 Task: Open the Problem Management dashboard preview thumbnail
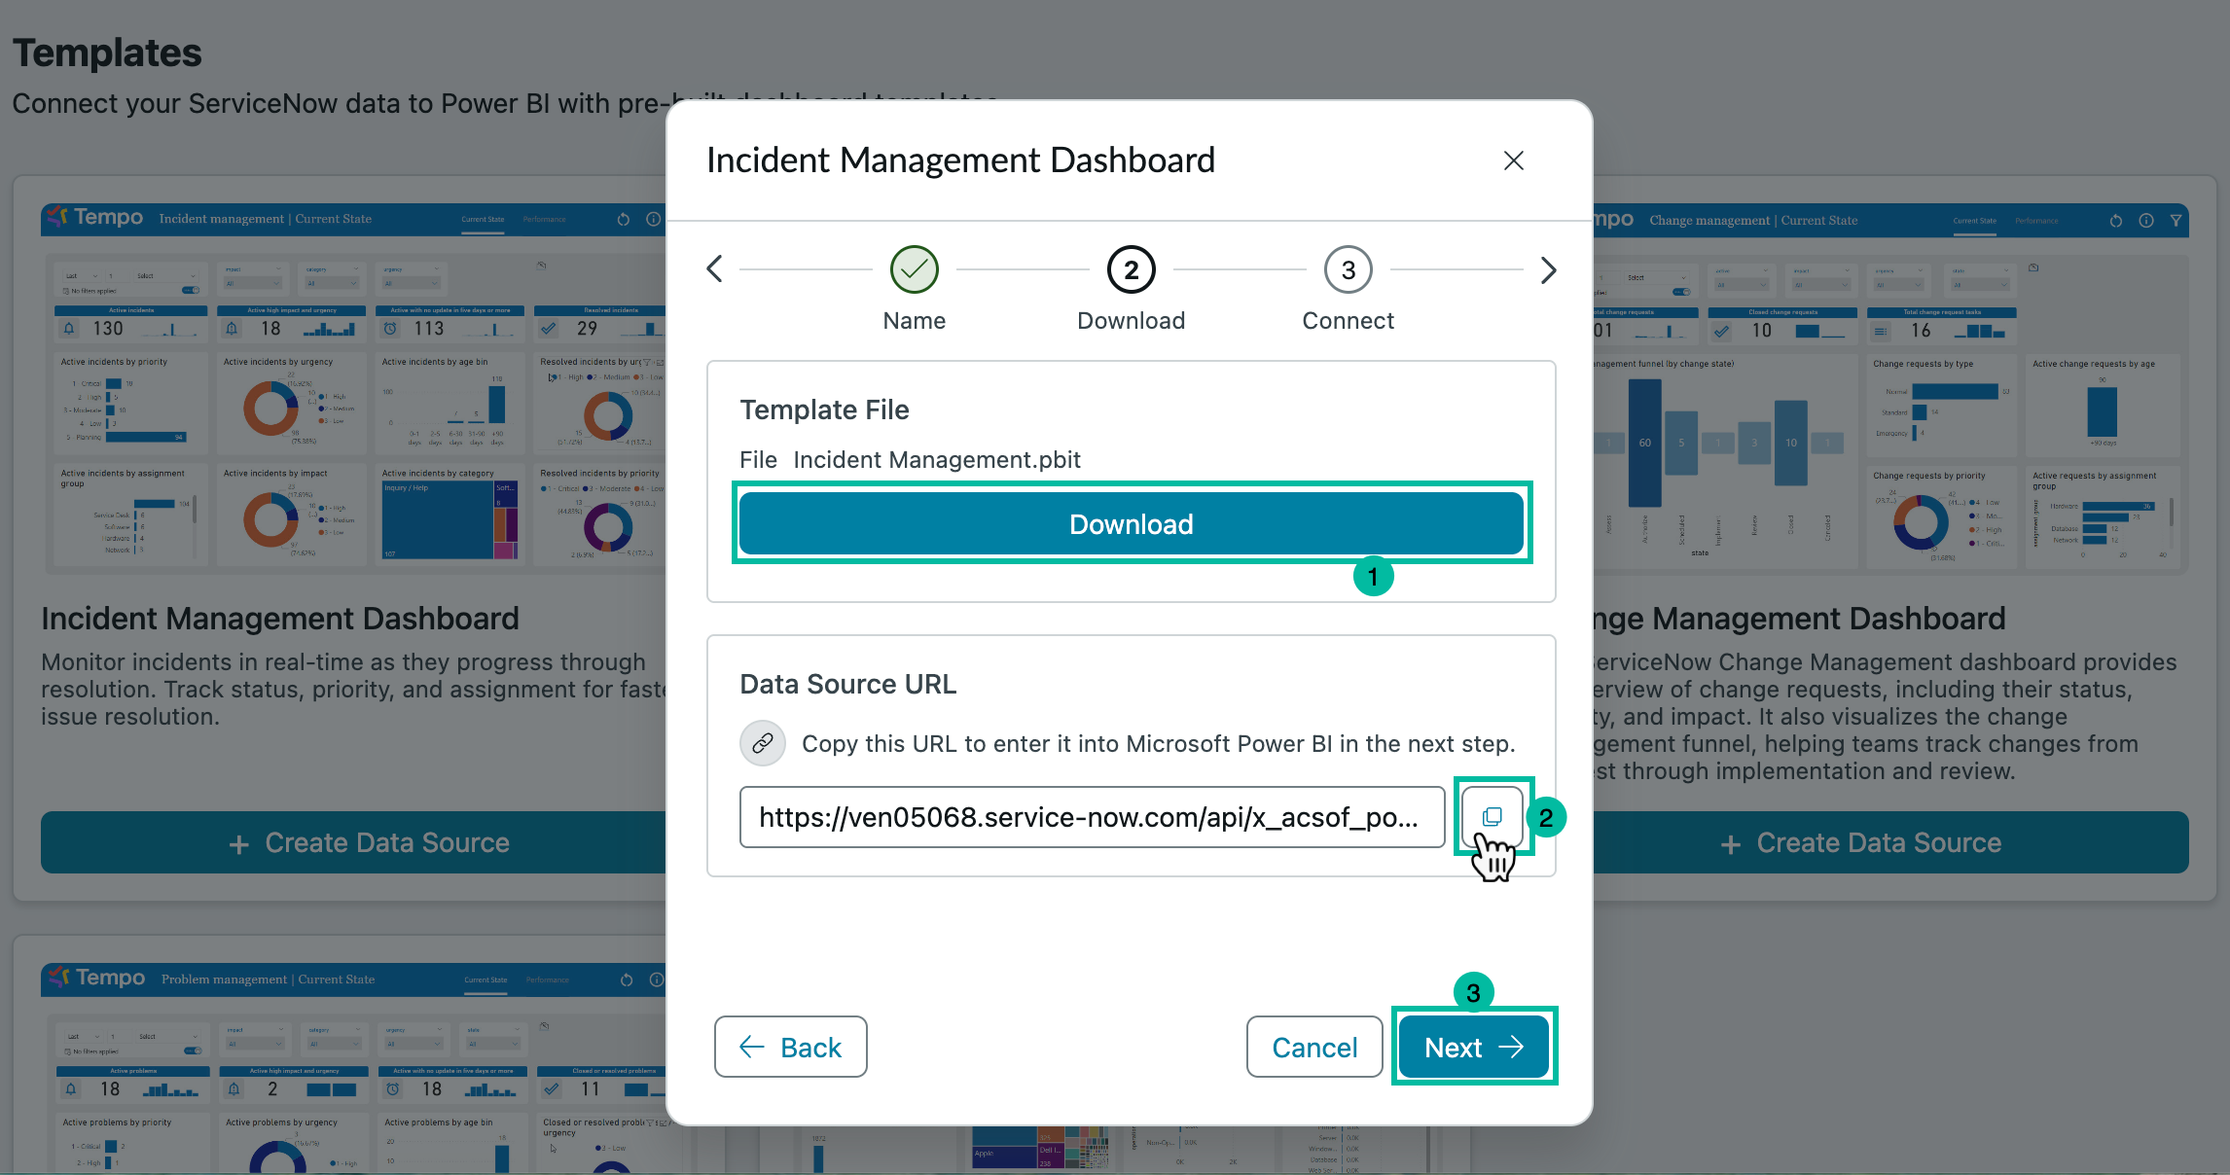[354, 1068]
